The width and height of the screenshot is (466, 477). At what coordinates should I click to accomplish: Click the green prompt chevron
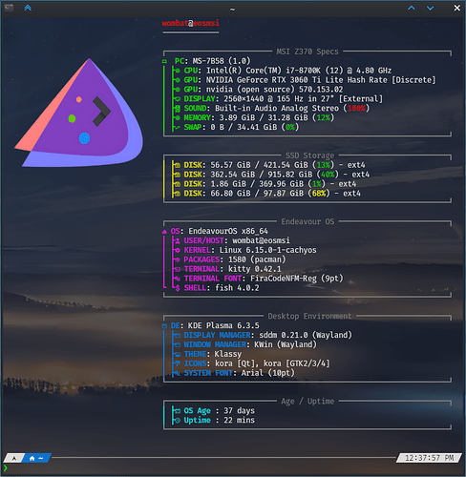[6, 467]
